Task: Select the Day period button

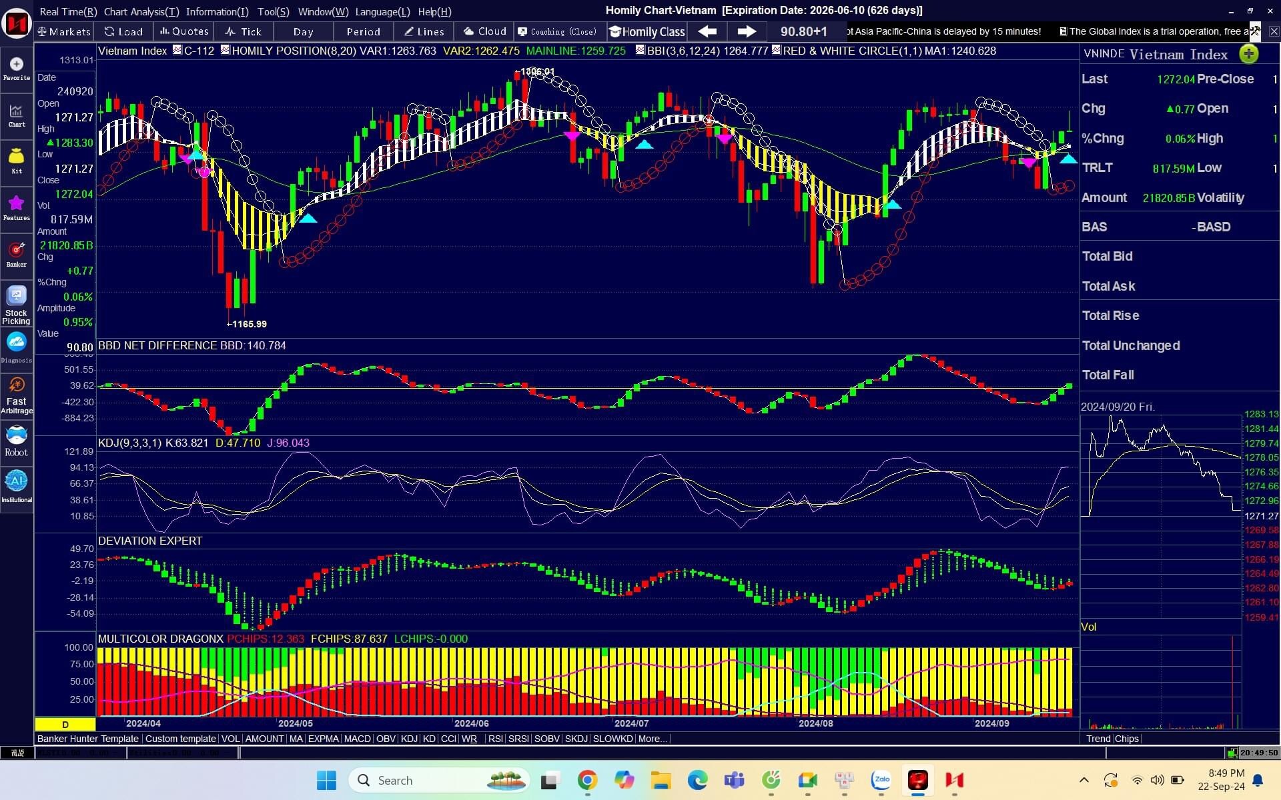Action: click(303, 31)
